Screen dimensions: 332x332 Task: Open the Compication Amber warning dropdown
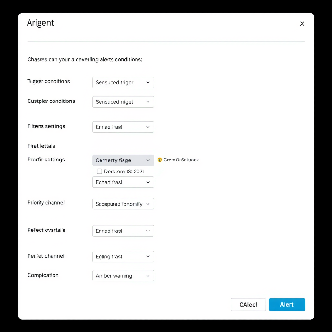coord(123,276)
